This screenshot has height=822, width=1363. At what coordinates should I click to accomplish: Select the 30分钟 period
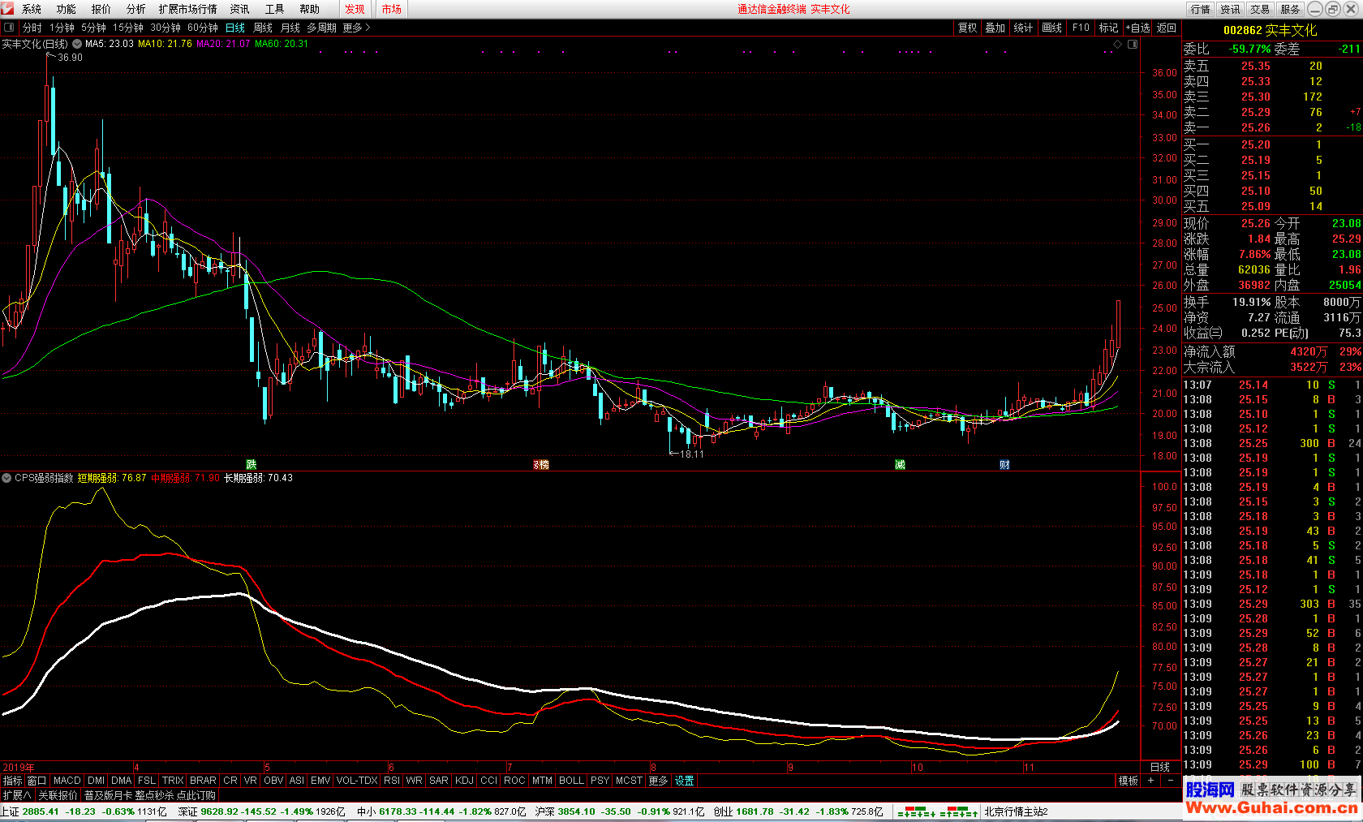(166, 28)
